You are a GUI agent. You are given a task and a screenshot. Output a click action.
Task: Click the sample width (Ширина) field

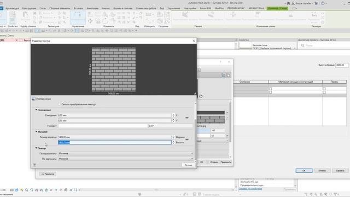[114, 137]
